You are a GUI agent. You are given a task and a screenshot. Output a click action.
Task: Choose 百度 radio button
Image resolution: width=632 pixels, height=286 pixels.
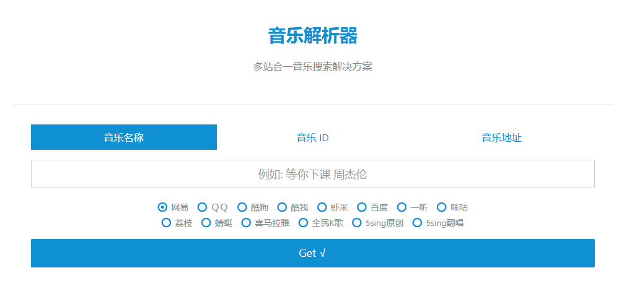[362, 207]
